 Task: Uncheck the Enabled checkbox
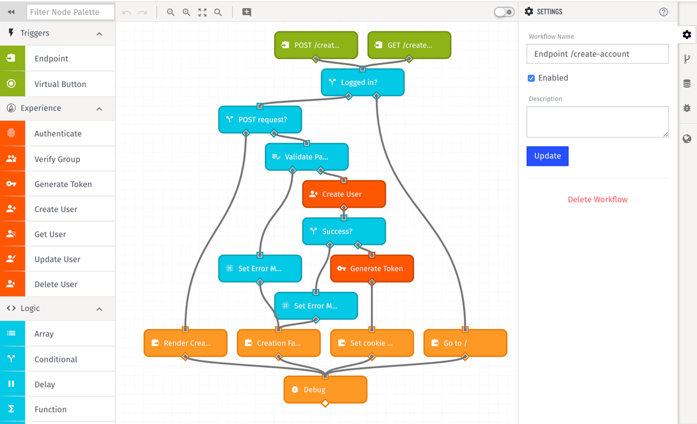[531, 78]
